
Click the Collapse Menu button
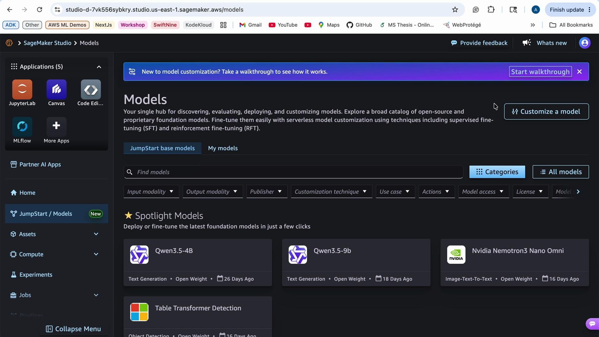tap(73, 329)
